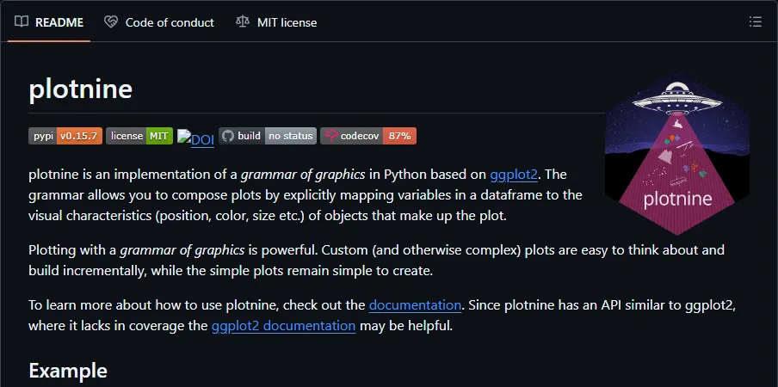Click the scales icon beside MIT license
Image resolution: width=778 pixels, height=387 pixels.
[243, 21]
